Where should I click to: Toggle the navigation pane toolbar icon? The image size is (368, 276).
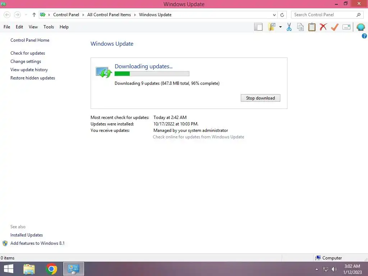click(x=258, y=27)
